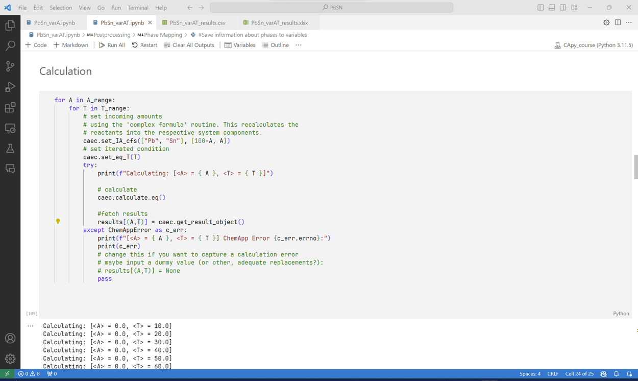This screenshot has width=638, height=381.
Task: Open Run and Debug view
Action: coord(10,87)
